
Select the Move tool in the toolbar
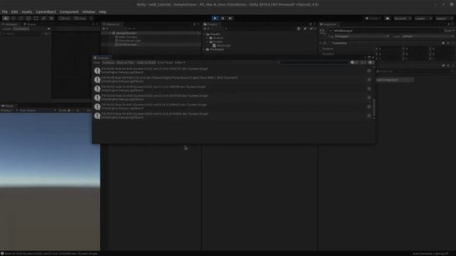[x=13, y=18]
